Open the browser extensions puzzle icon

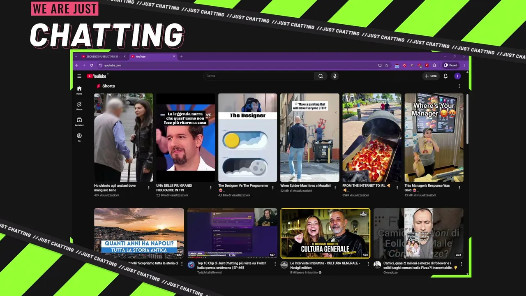pyautogui.click(x=434, y=65)
